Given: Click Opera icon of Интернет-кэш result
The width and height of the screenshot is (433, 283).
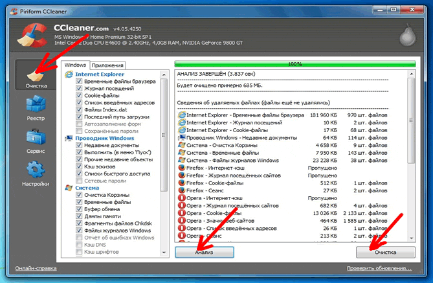Looking at the screenshot, I should (x=182, y=198).
